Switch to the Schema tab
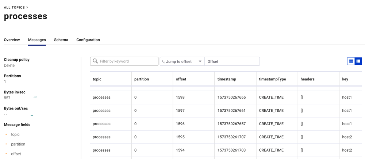365x159 pixels. [x=61, y=40]
